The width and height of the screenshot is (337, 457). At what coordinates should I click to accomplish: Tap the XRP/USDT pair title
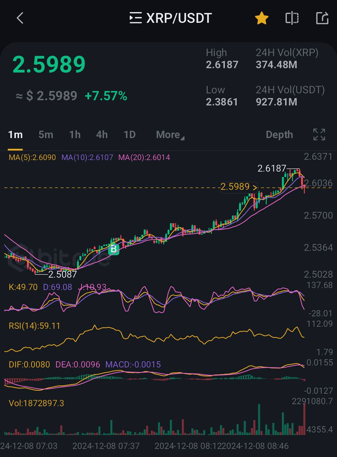tap(179, 18)
